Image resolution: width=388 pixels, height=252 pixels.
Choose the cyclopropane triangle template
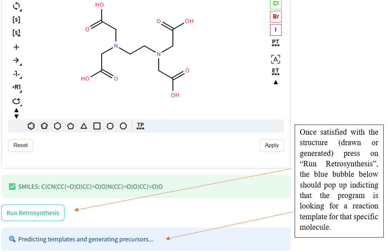[x=84, y=126]
